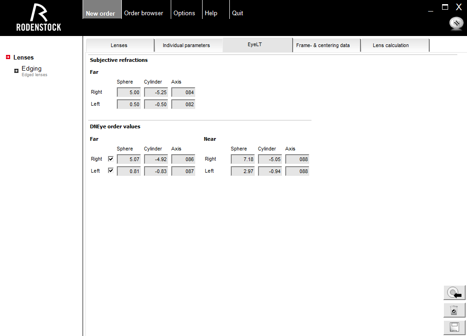Viewport: 467px width, 336px height.
Task: Click the DNEye Near Left Axis field
Action: [x=297, y=171]
